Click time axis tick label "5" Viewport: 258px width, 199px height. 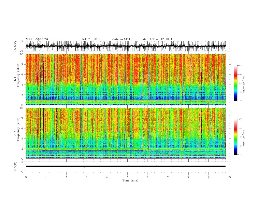(127, 177)
